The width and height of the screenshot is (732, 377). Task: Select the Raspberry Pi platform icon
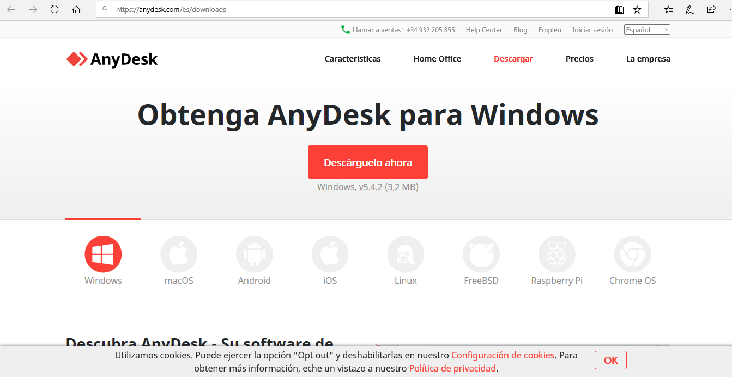coord(557,254)
